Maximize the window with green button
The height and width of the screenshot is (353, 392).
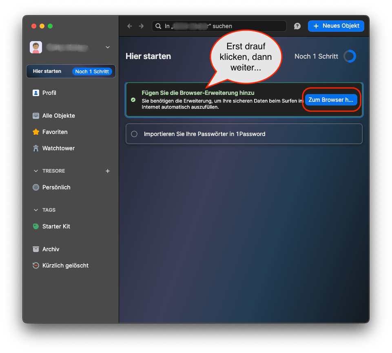[x=50, y=26]
